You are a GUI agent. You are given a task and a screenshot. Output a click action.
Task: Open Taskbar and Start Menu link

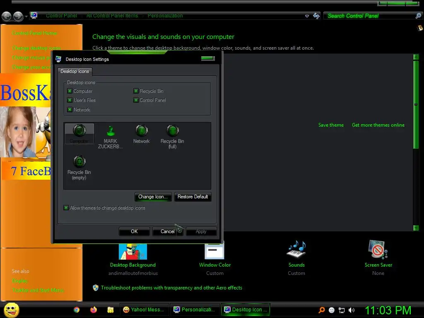click(x=38, y=290)
